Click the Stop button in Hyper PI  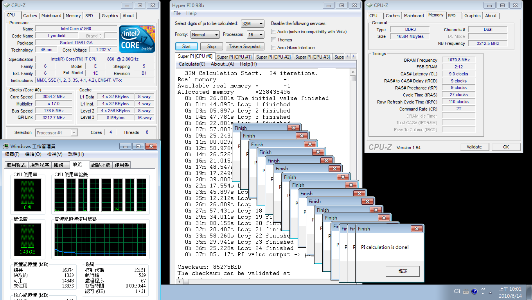(211, 46)
